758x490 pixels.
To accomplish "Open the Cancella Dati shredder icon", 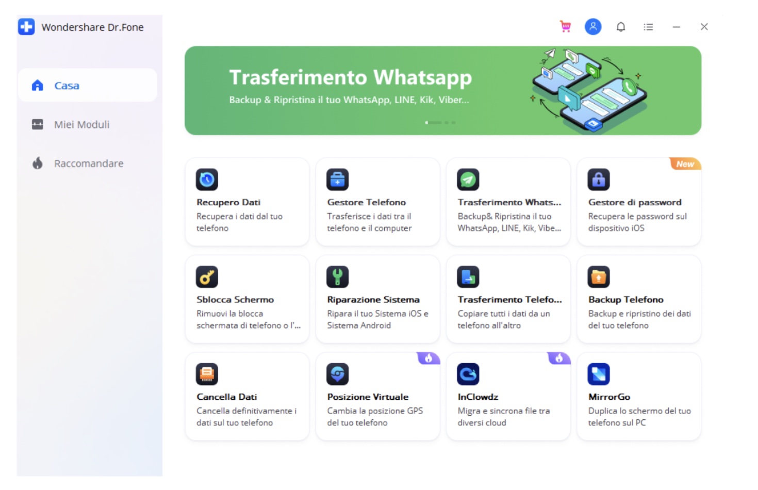I will [207, 374].
